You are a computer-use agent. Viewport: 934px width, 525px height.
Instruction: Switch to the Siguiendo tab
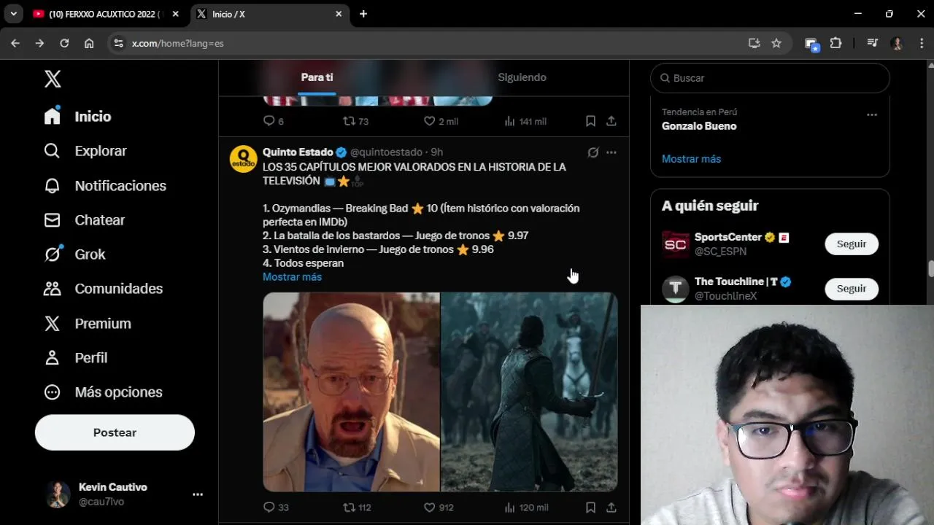[x=522, y=77]
